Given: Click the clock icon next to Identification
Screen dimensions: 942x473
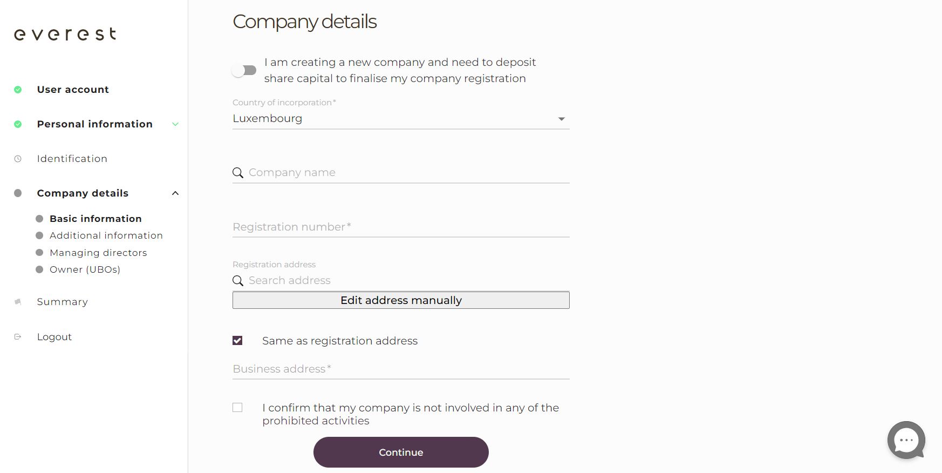Looking at the screenshot, I should [18, 158].
